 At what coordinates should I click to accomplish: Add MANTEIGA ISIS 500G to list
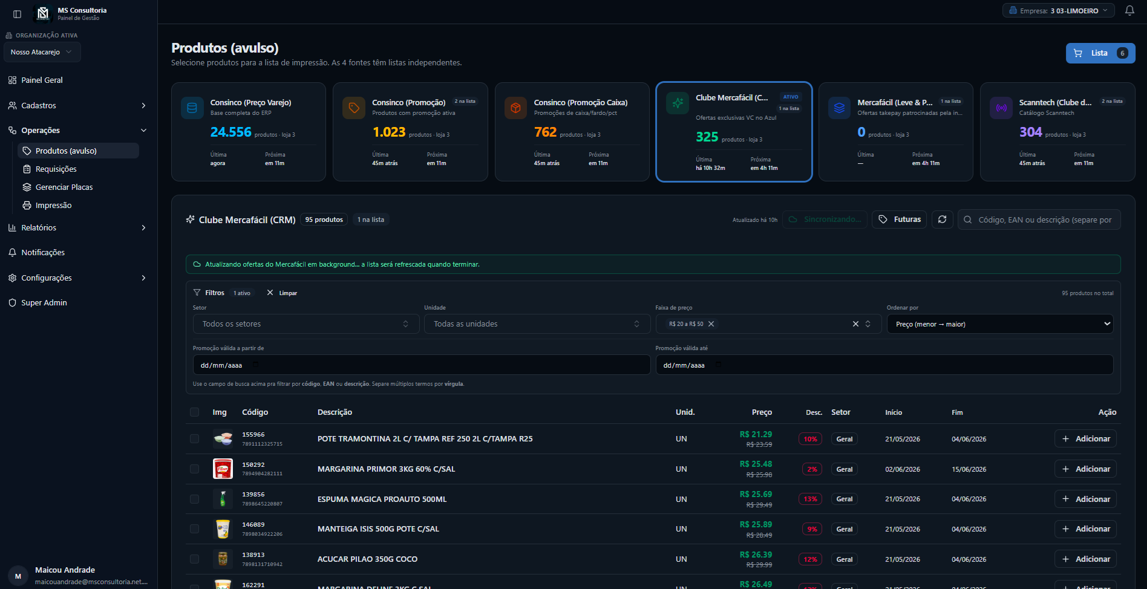click(x=1085, y=529)
